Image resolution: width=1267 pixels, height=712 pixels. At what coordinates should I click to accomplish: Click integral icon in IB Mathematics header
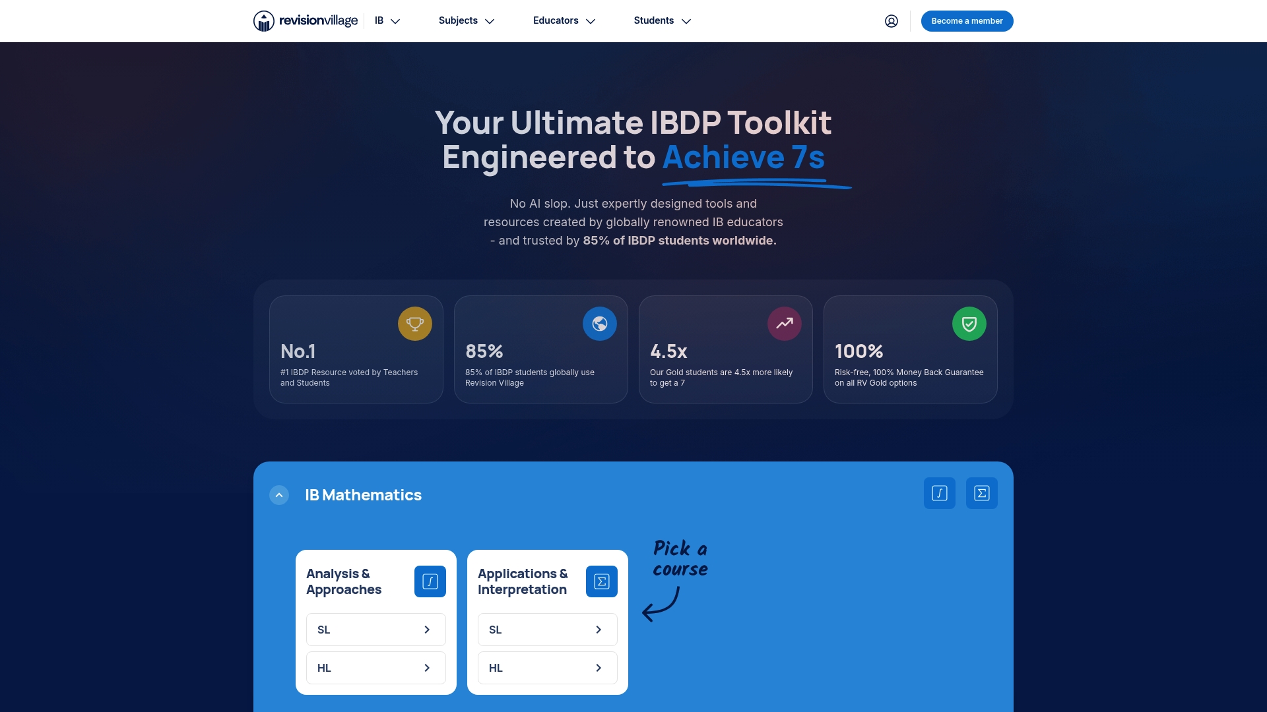(940, 493)
